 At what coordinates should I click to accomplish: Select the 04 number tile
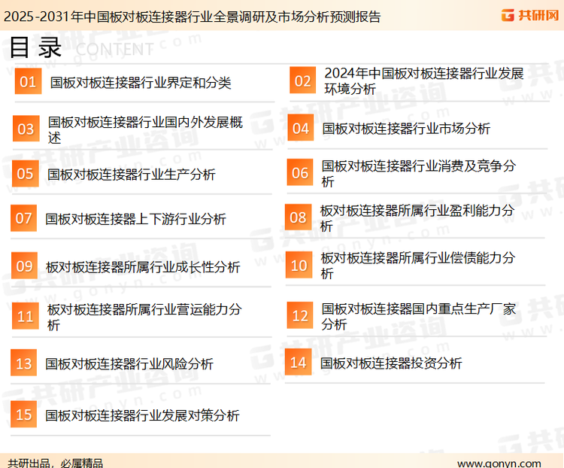tap(301, 128)
